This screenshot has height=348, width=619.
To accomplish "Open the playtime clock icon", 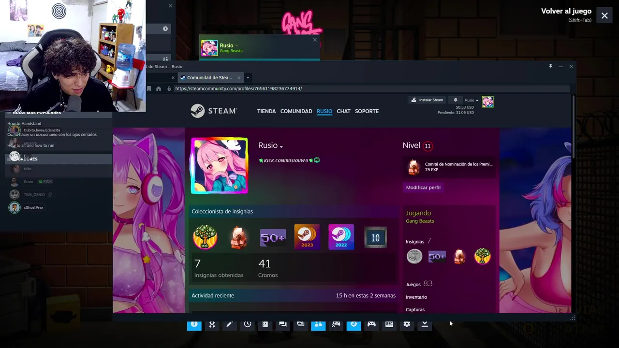I will [248, 325].
